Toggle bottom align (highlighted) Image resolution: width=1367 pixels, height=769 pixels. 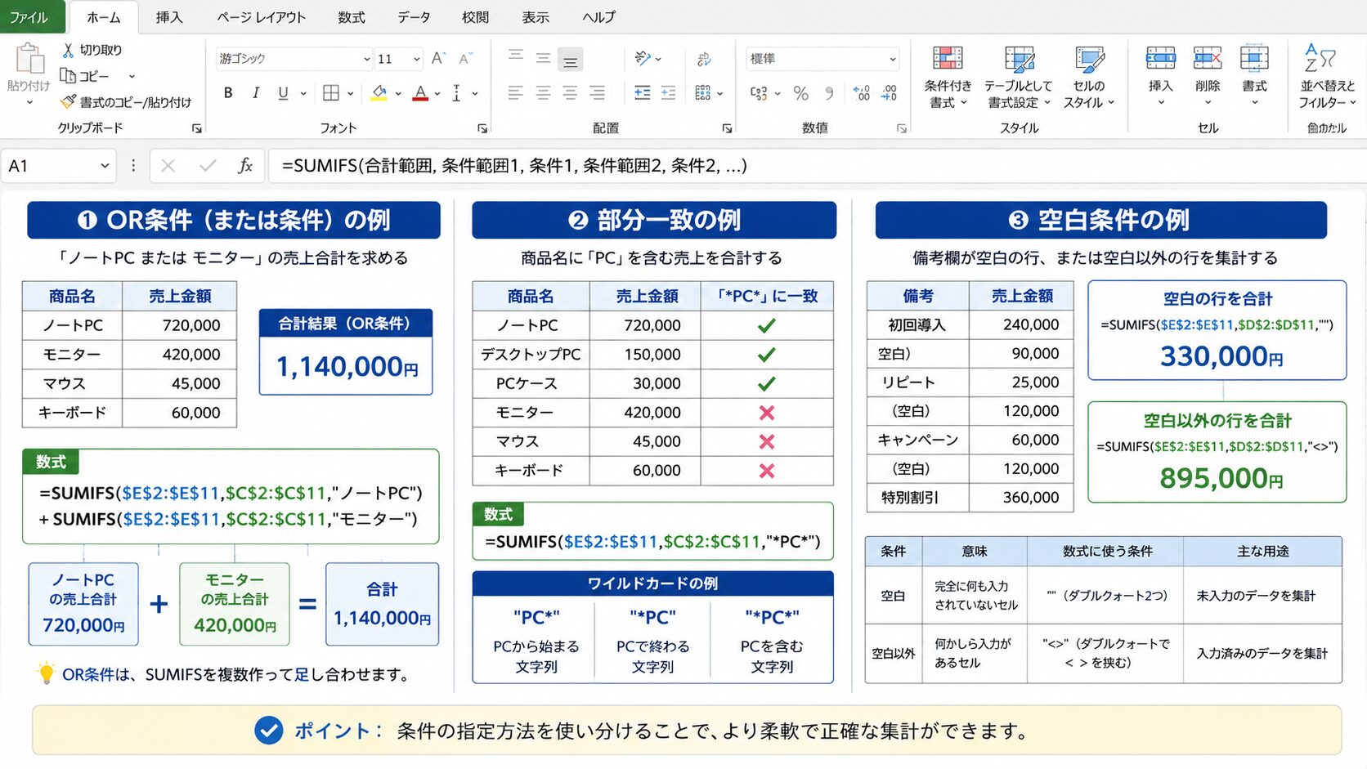point(571,59)
